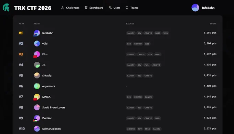Click the 4,897 pts score
234x134 pixels.
click(210, 54)
